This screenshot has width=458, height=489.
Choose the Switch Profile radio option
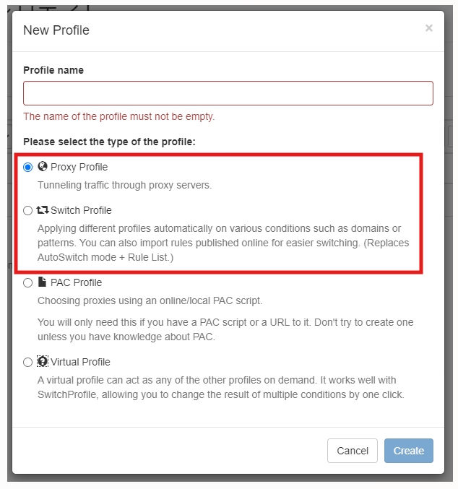(x=27, y=210)
